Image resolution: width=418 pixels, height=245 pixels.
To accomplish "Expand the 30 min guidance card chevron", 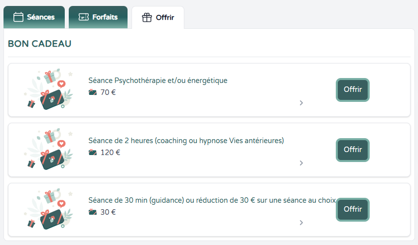I will [x=301, y=223].
